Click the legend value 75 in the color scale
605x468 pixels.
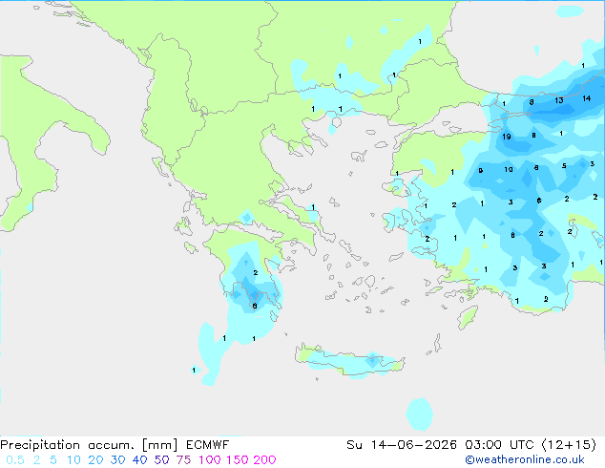tap(183, 460)
